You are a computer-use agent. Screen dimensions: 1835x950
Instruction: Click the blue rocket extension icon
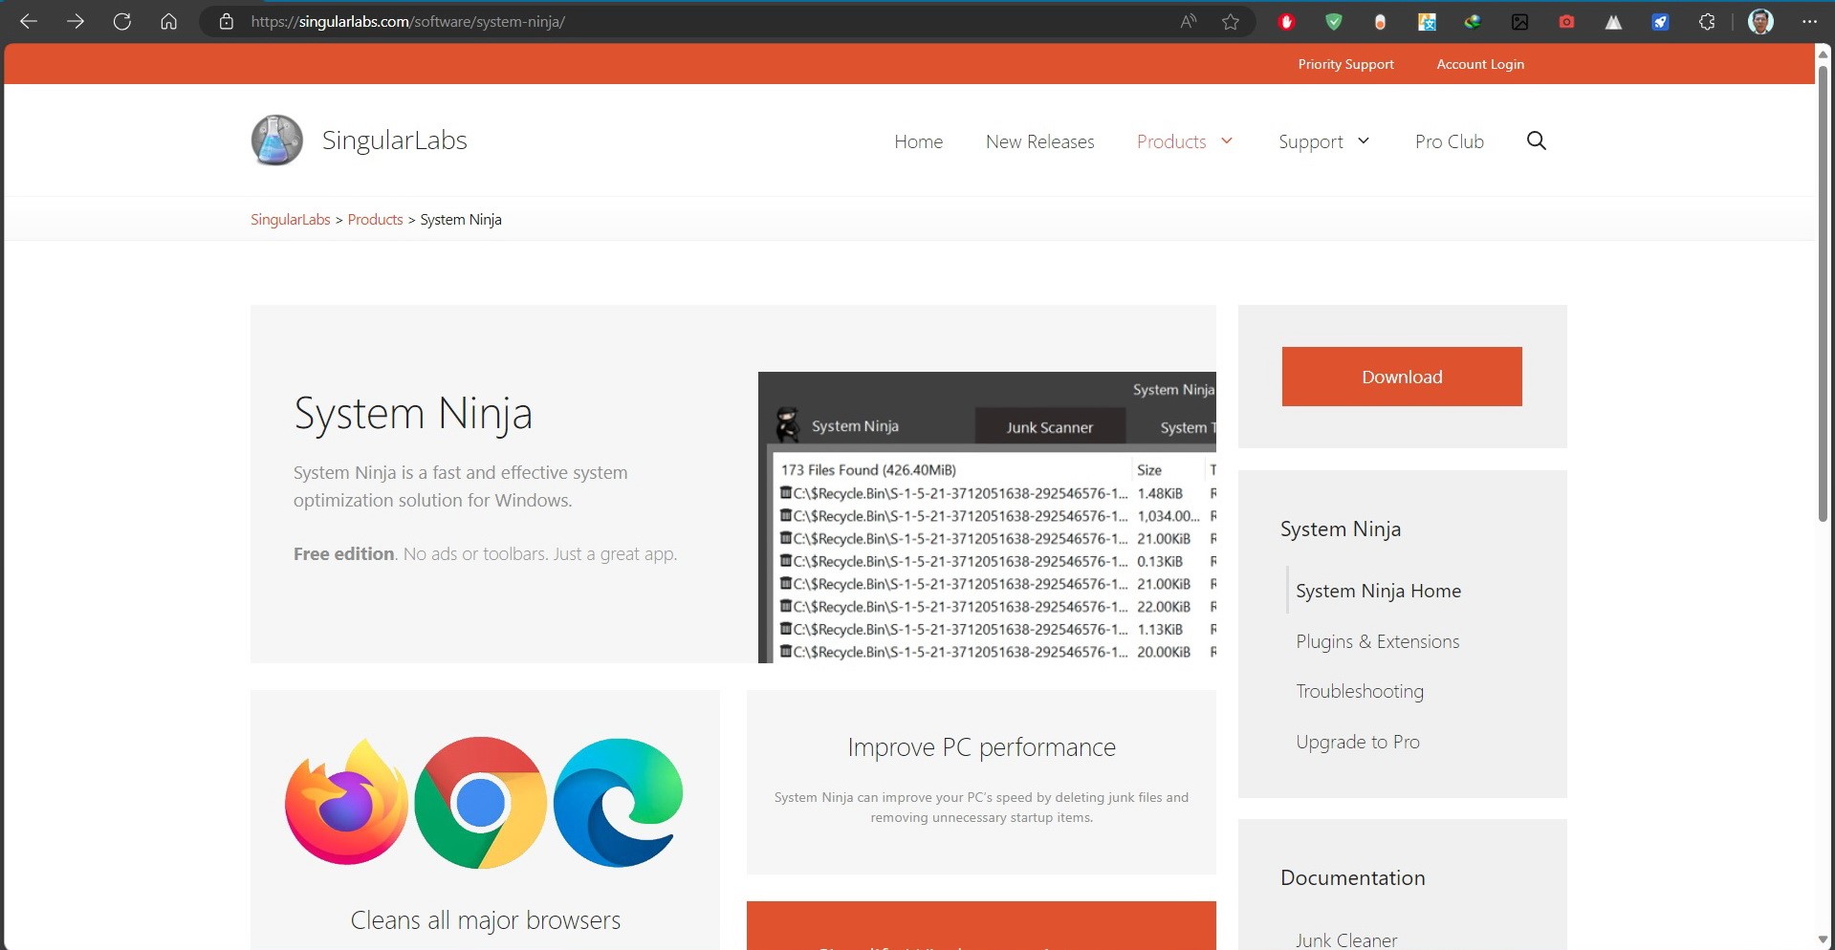click(1661, 21)
